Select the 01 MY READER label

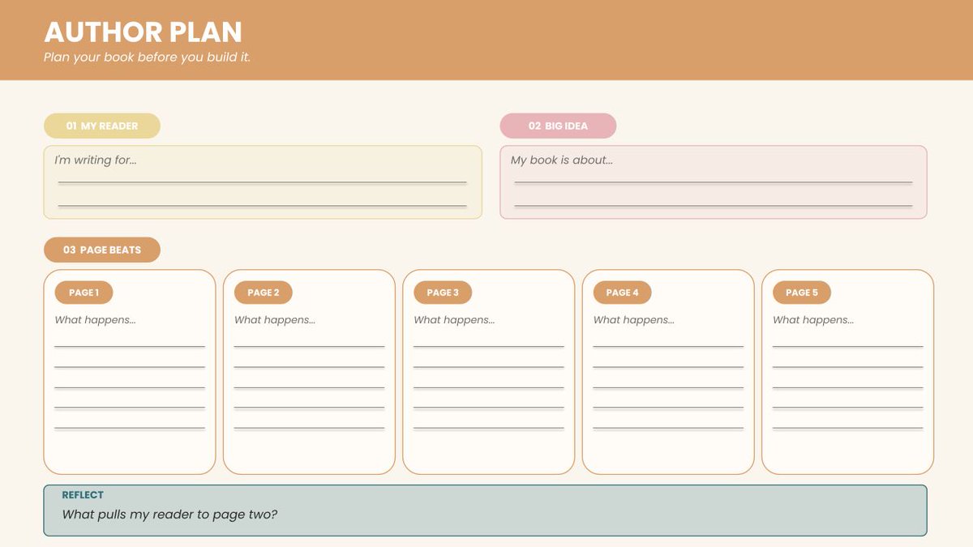pyautogui.click(x=102, y=126)
